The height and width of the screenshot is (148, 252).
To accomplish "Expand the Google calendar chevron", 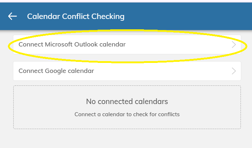I will coord(234,71).
